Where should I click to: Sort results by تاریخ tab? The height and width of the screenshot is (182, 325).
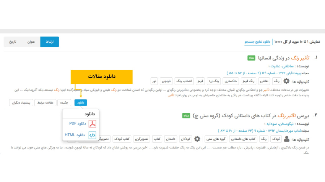[13, 42]
